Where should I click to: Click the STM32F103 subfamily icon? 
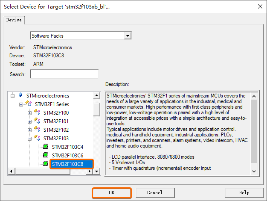[37, 137]
